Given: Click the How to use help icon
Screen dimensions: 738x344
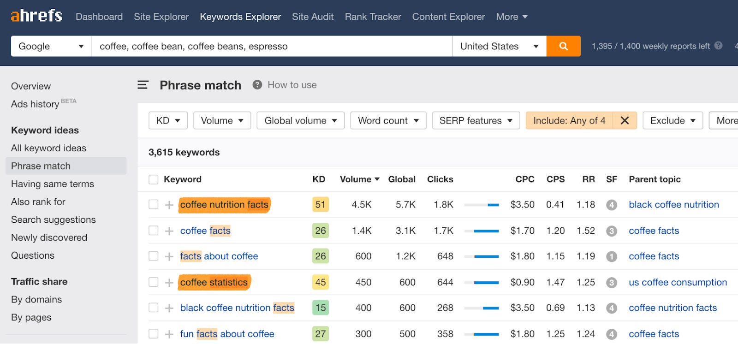Looking at the screenshot, I should (257, 85).
